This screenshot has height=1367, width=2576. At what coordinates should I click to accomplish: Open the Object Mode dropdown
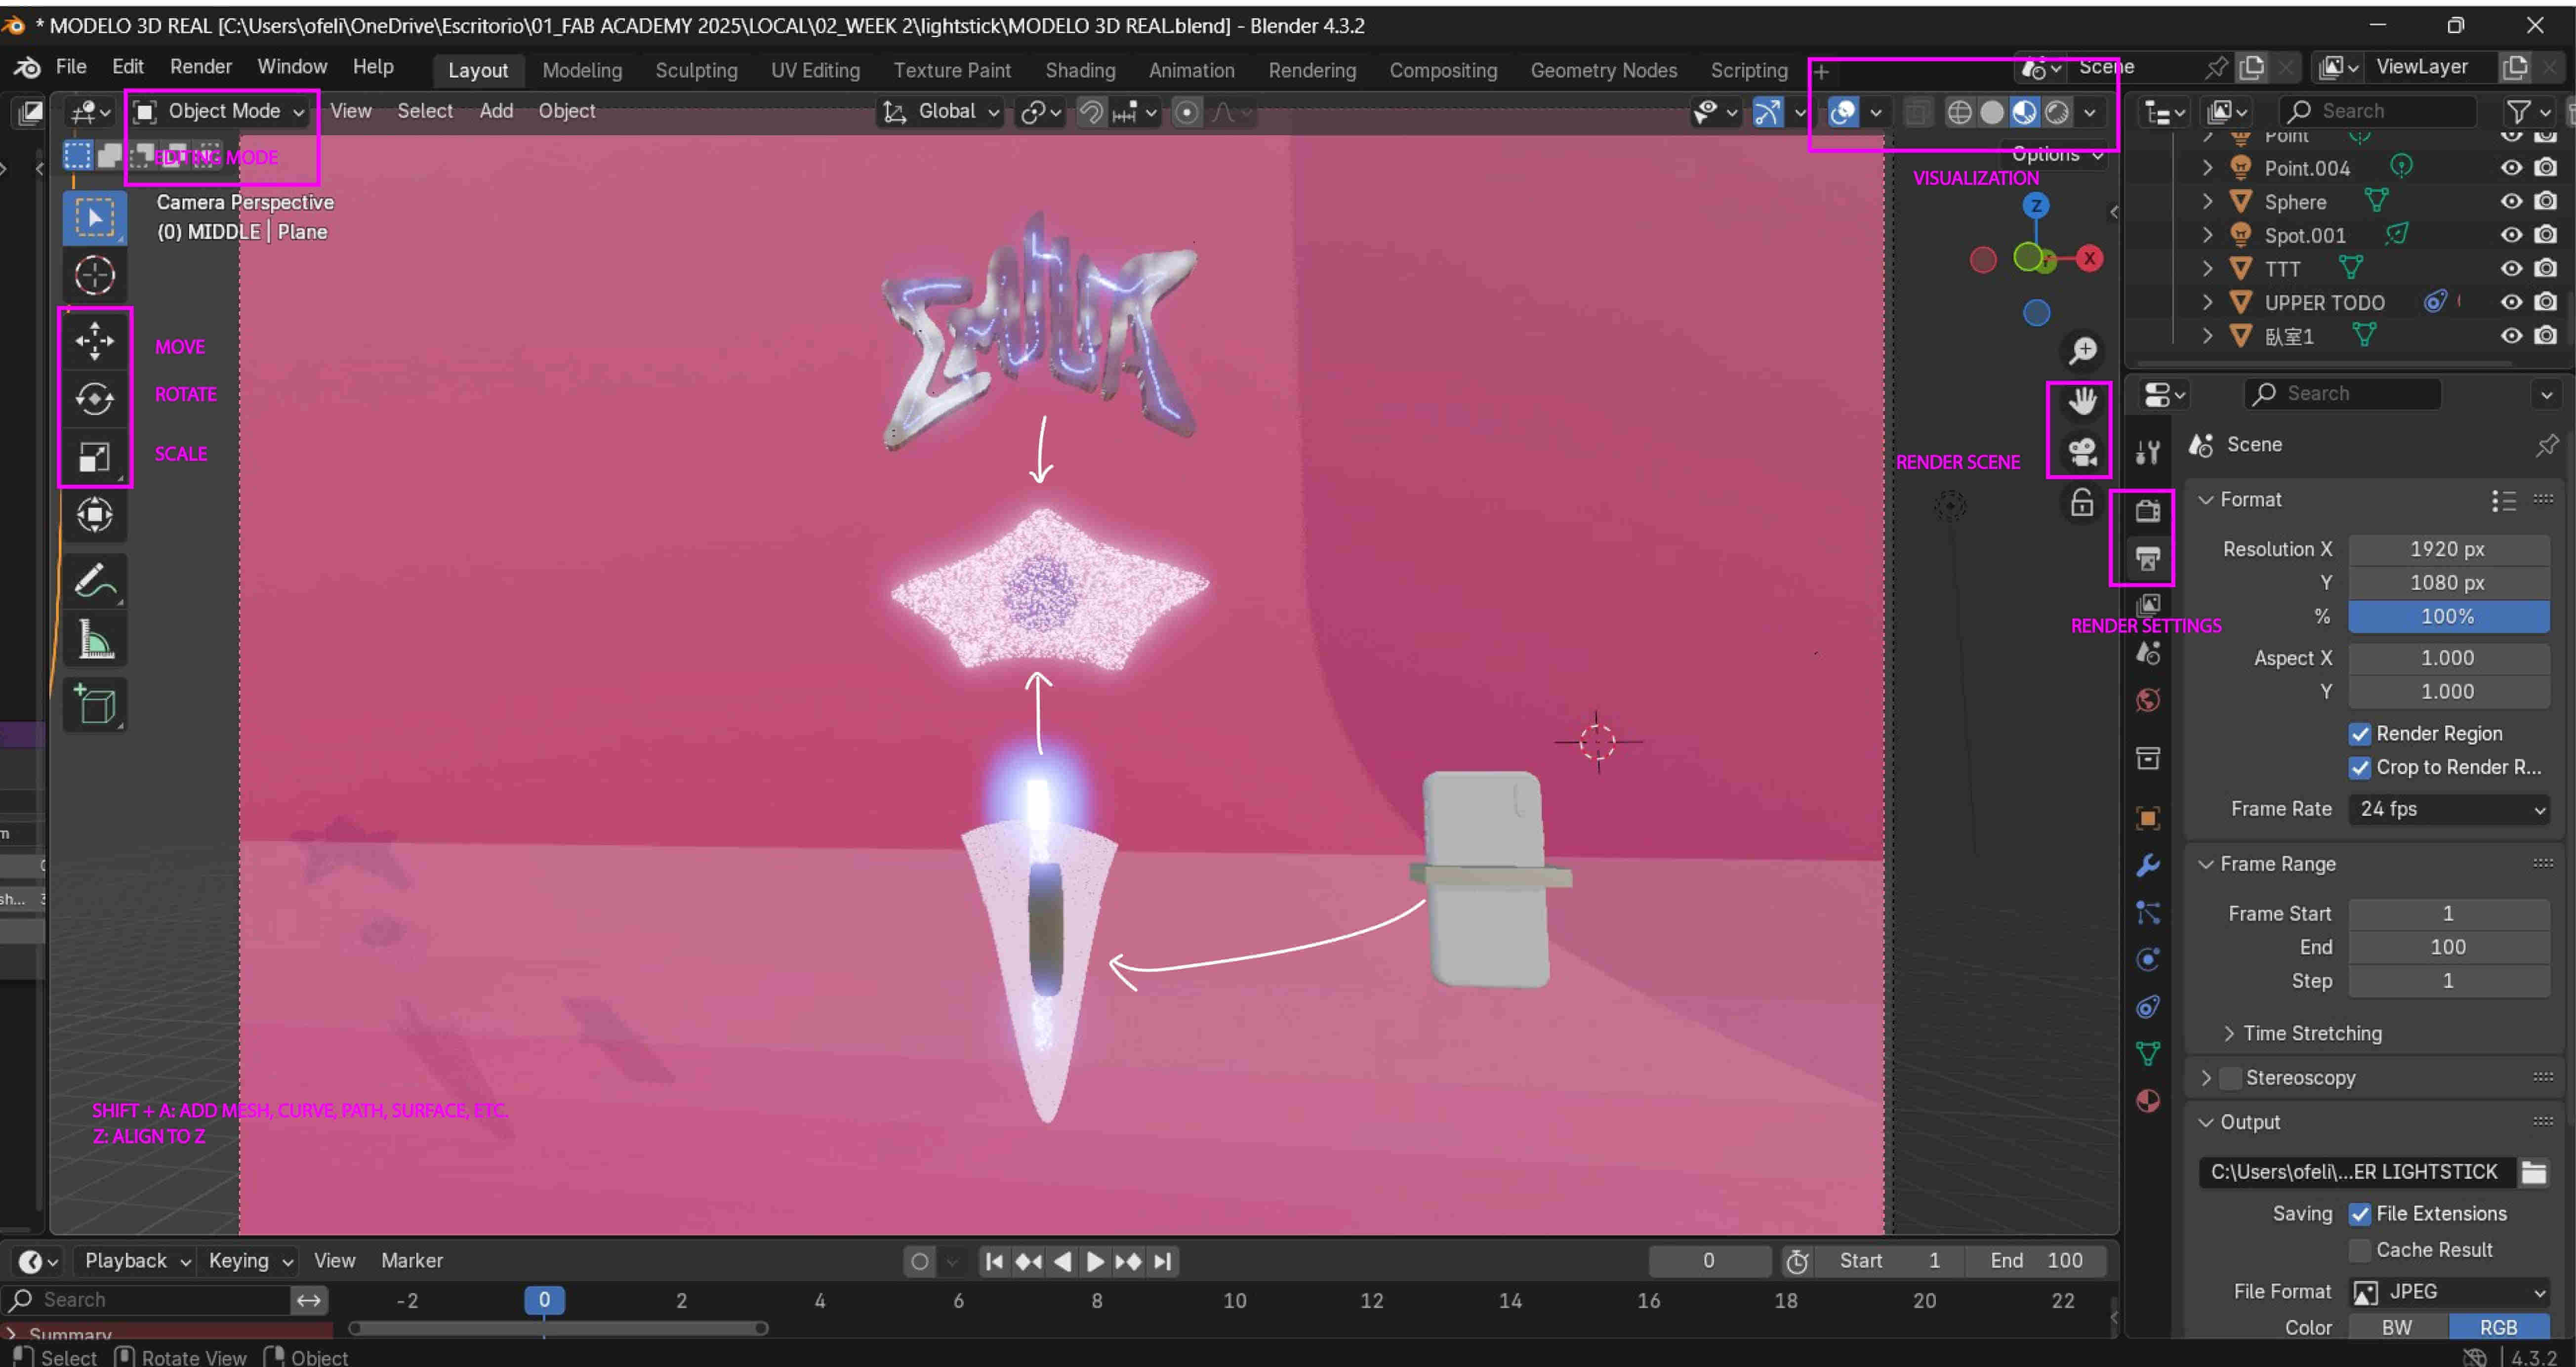[220, 111]
